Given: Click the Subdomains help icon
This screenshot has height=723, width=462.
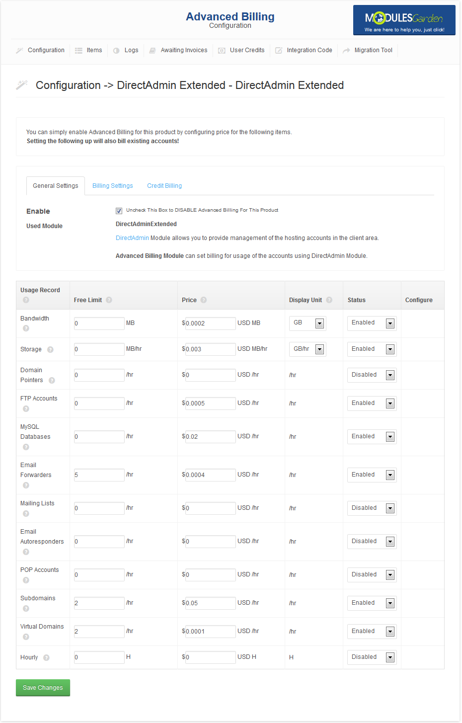Looking at the screenshot, I should click(26, 608).
